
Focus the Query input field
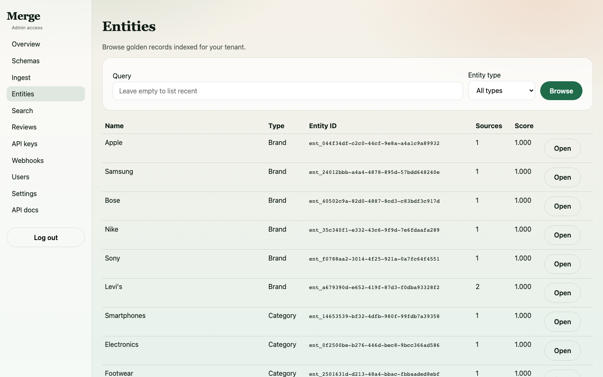coord(288,91)
